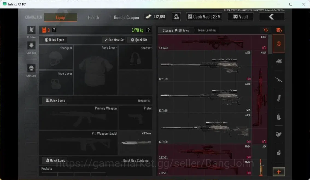310x180 pixels.
Task: Switch to the Equip tab
Action: pyautogui.click(x=60, y=17)
